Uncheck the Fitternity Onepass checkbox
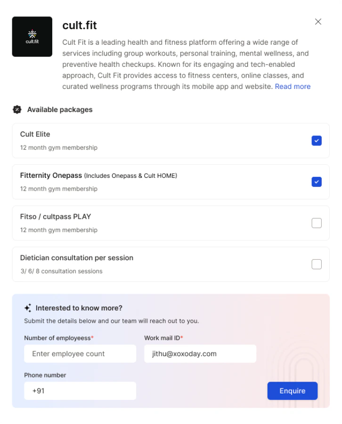Image resolution: width=342 pixels, height=424 pixels. pos(316,182)
